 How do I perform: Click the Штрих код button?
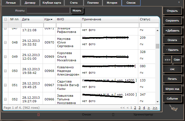(172, 89)
